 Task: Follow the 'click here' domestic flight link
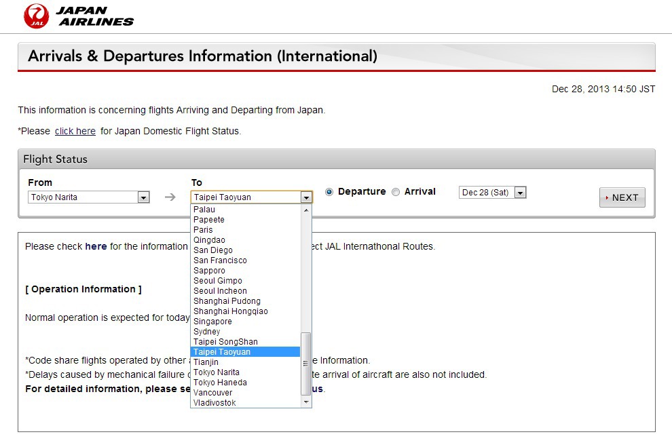(75, 131)
